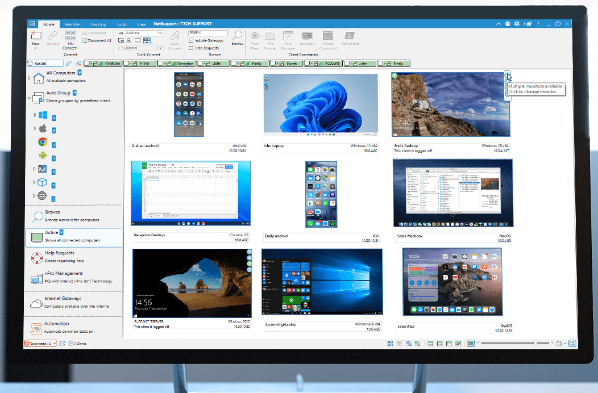The height and width of the screenshot is (393, 598).
Task: Tick the checkbox on Graham client tab
Action: (88, 64)
